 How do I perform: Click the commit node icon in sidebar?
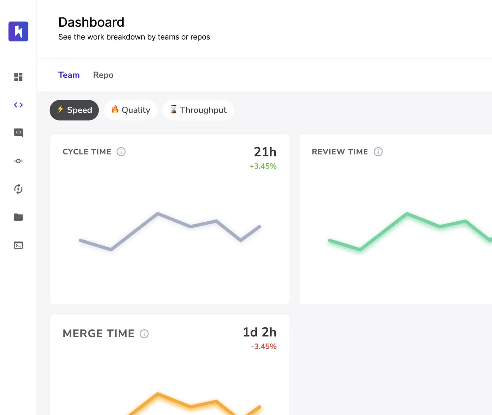click(18, 161)
